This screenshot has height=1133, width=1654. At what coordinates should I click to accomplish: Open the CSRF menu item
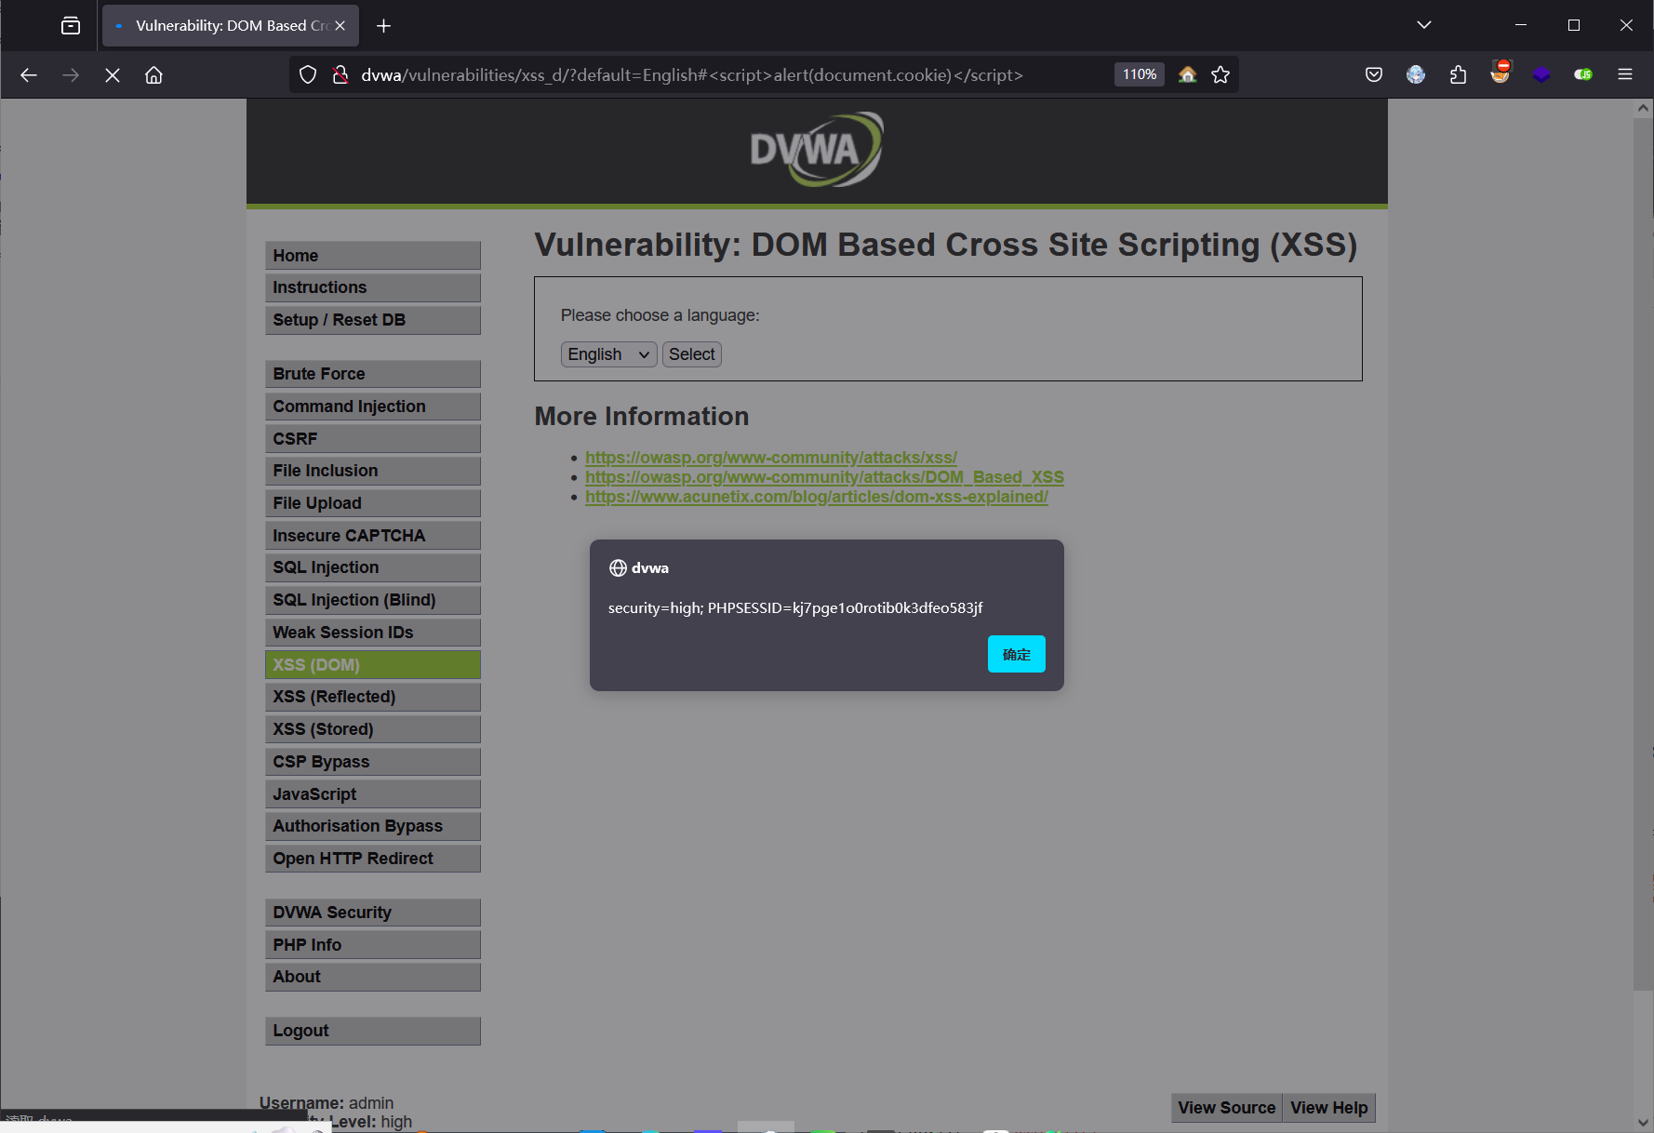point(372,438)
